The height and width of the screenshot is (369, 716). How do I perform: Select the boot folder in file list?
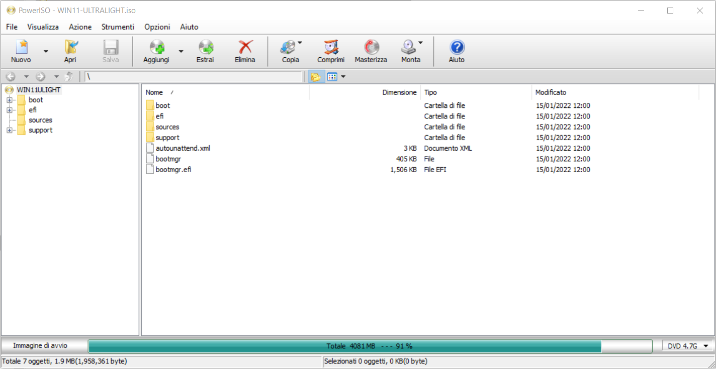[x=162, y=105]
